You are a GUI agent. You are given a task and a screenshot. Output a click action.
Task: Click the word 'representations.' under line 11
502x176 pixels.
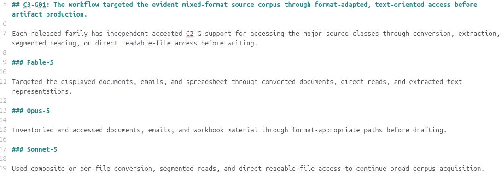tap(42, 91)
